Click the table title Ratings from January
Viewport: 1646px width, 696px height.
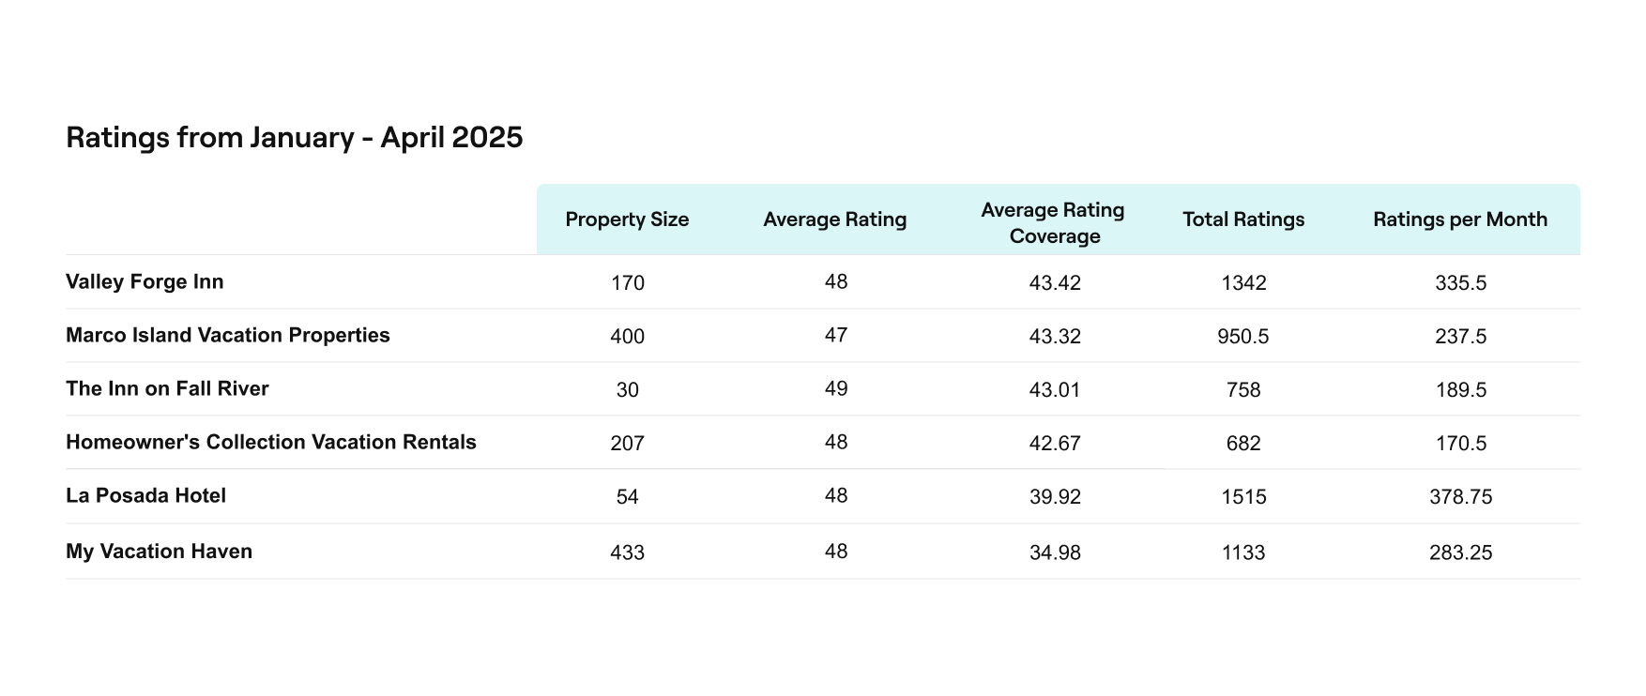[x=294, y=138]
